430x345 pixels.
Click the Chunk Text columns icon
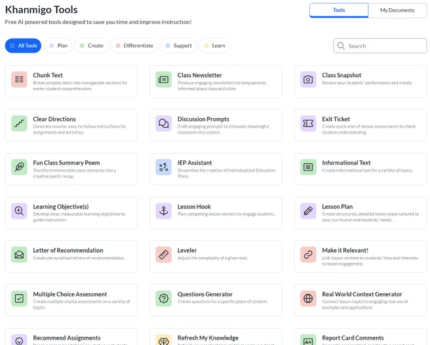(x=19, y=80)
